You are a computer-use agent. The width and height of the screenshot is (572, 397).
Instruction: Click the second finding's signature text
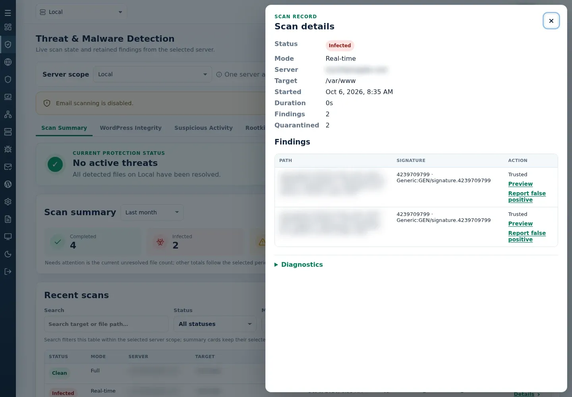click(x=444, y=217)
